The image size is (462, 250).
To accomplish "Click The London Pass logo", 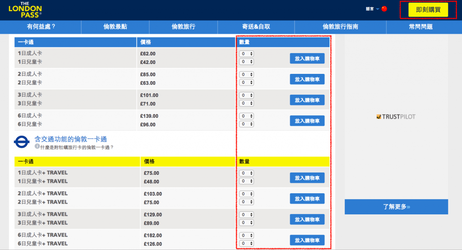I will pos(25,10).
